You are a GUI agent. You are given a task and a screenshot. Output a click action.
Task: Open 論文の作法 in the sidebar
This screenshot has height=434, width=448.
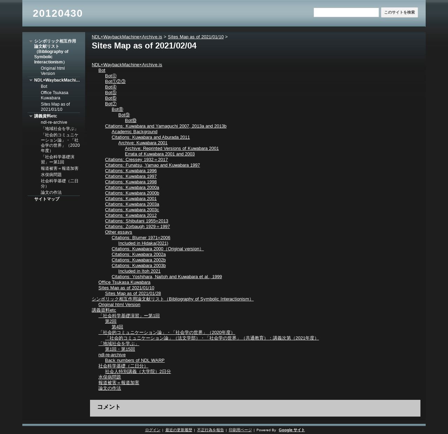point(51,192)
